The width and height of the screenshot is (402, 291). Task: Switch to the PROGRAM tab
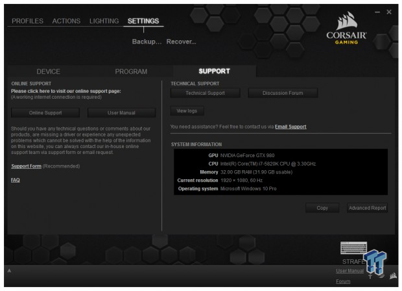131,71
